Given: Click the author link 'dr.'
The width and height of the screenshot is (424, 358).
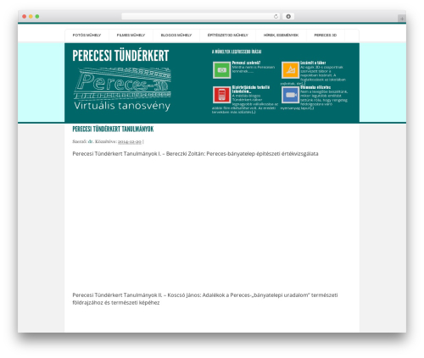Looking at the screenshot, I should [91, 141].
